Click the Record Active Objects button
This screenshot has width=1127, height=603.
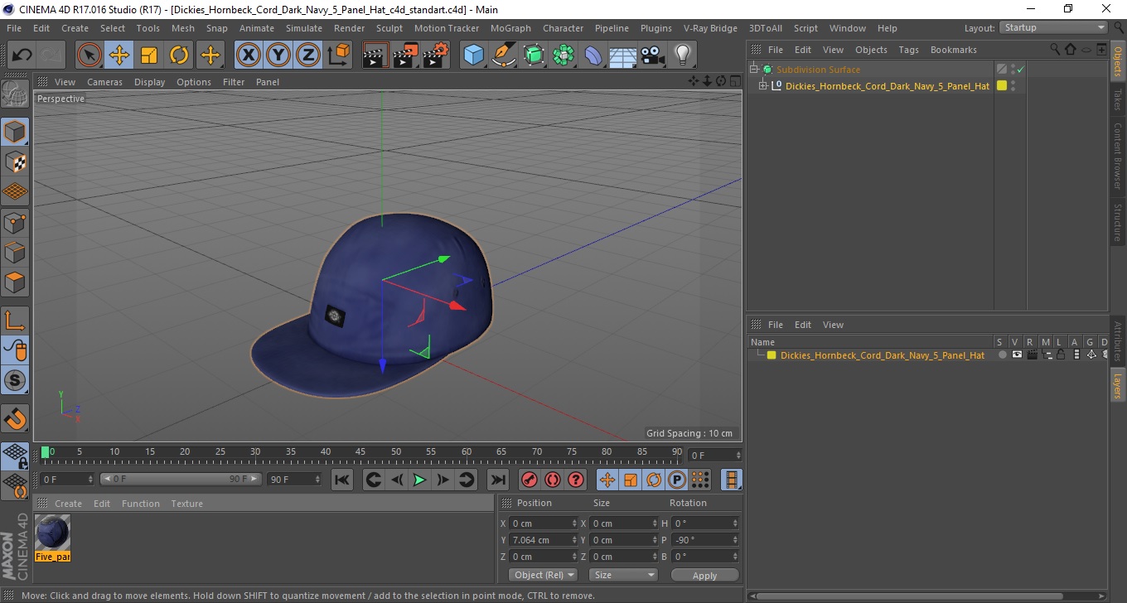click(x=529, y=480)
